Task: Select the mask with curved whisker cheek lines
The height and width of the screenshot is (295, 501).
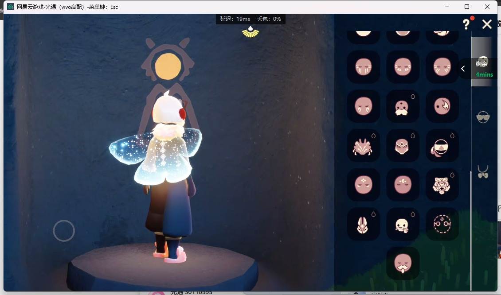Action: pyautogui.click(x=442, y=67)
